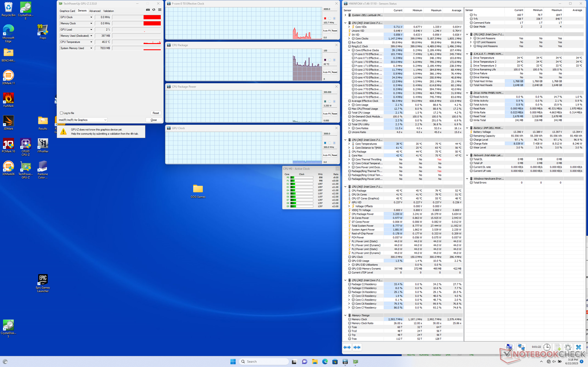
Task: Open HWiNFO settings gear icon
Action: click(567, 347)
